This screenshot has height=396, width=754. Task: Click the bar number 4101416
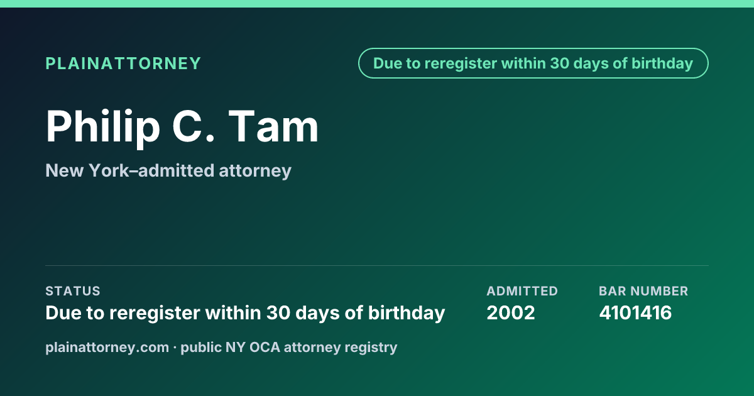635,312
